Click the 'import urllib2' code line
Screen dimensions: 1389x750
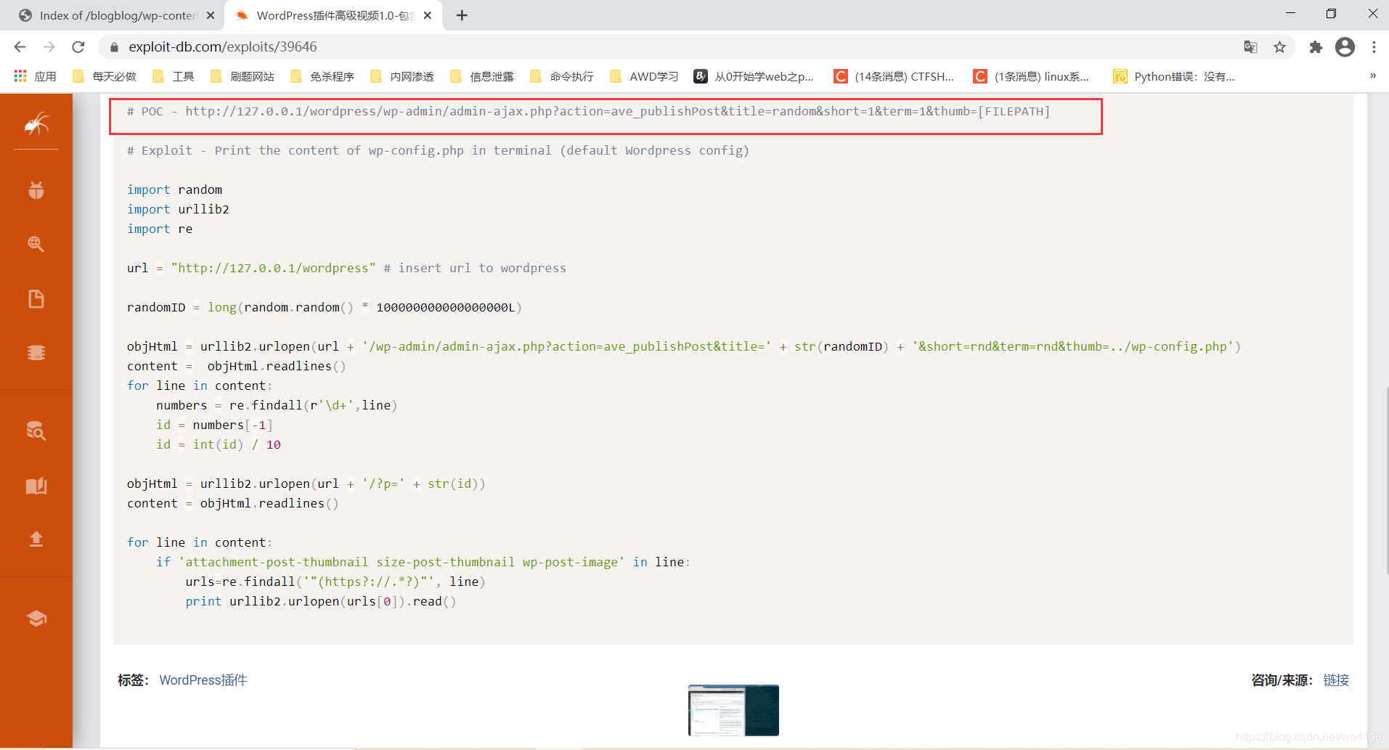178,209
